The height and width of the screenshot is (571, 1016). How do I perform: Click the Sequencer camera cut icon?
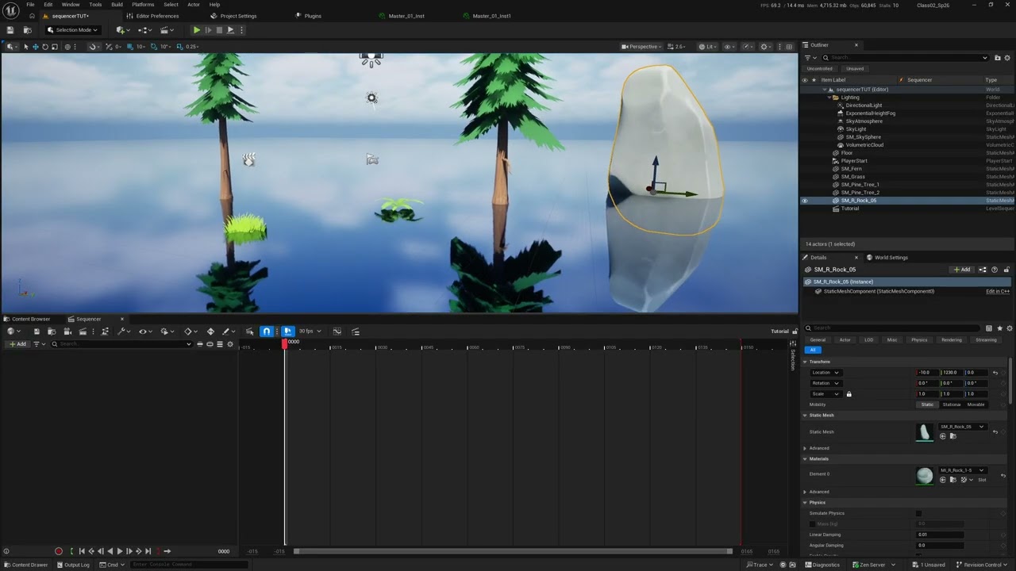pyautogui.click(x=67, y=331)
